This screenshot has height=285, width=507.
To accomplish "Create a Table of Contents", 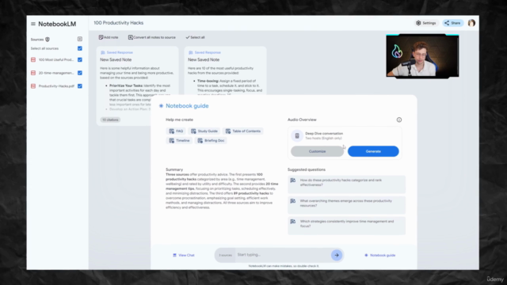I will (243, 131).
